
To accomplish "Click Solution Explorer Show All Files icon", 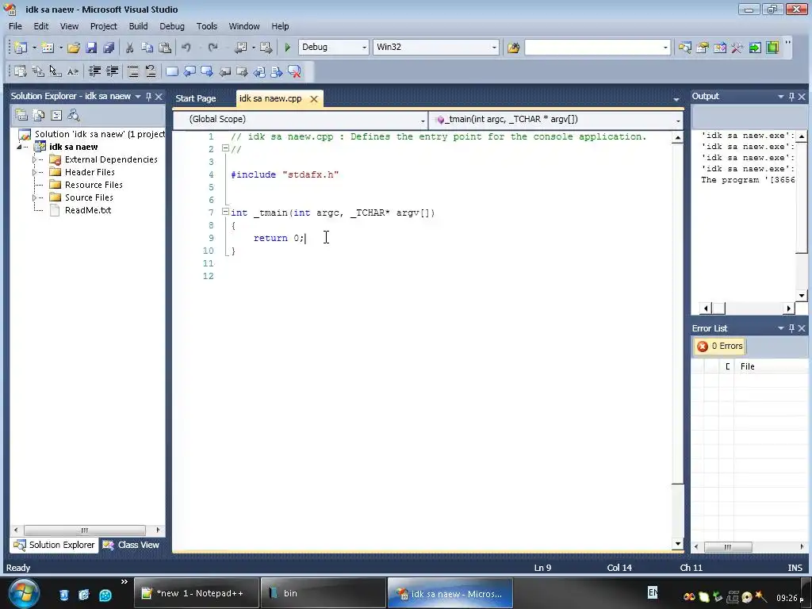I will point(39,115).
